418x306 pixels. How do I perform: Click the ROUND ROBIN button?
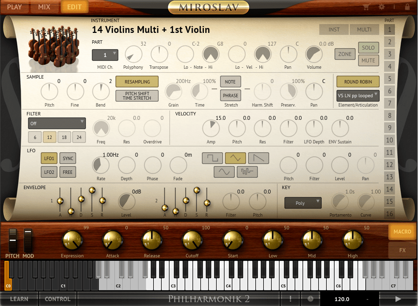(358, 82)
